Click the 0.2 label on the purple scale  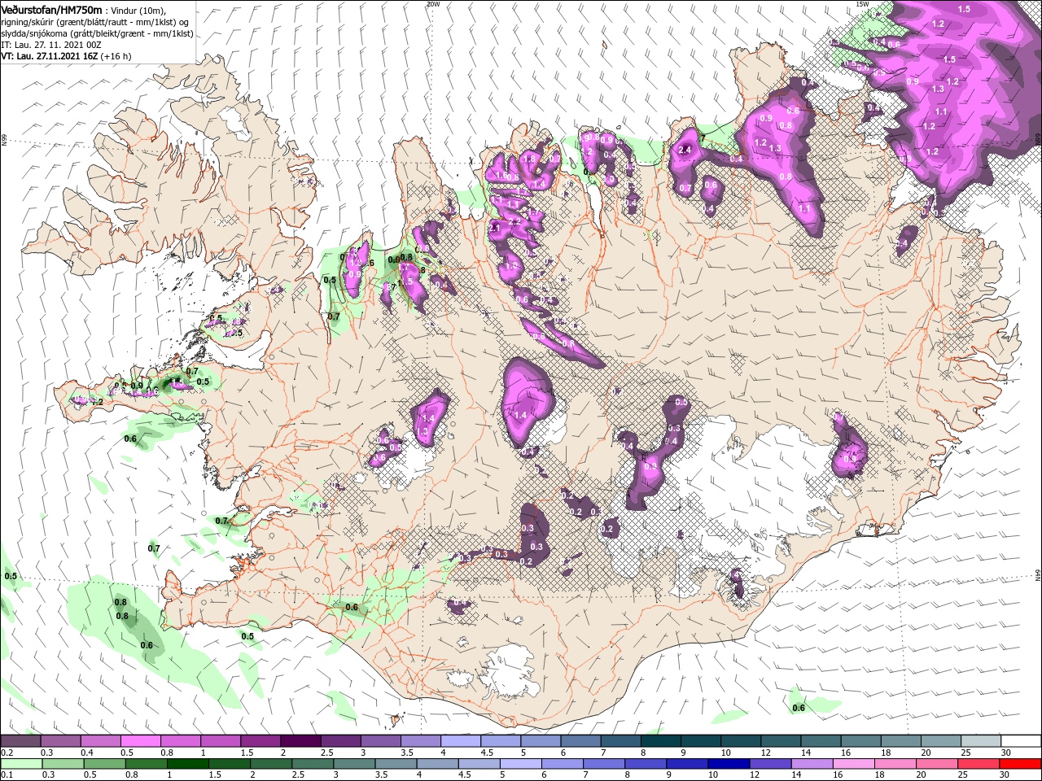click(7, 753)
